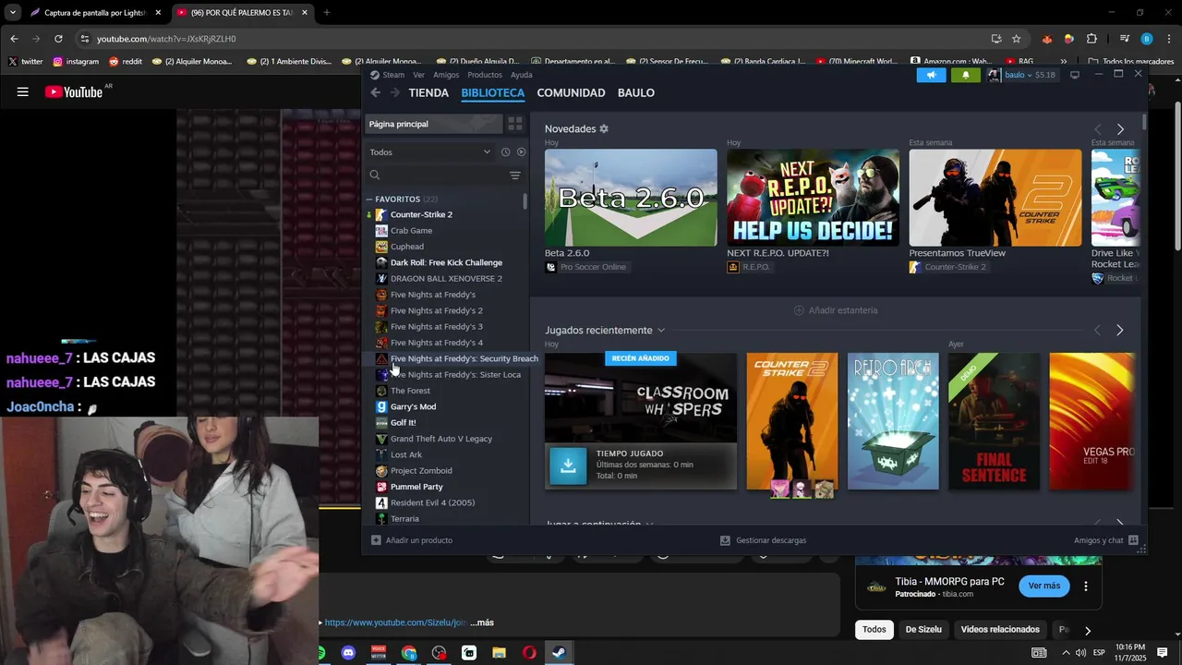Sort library by recent activity clock icon
The image size is (1182, 665).
[x=505, y=151]
